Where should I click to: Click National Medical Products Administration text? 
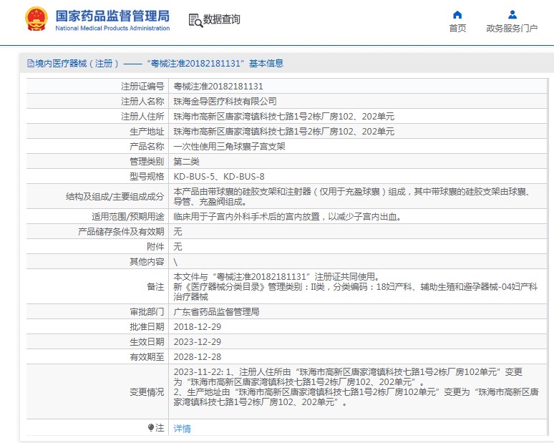pyautogui.click(x=112, y=28)
